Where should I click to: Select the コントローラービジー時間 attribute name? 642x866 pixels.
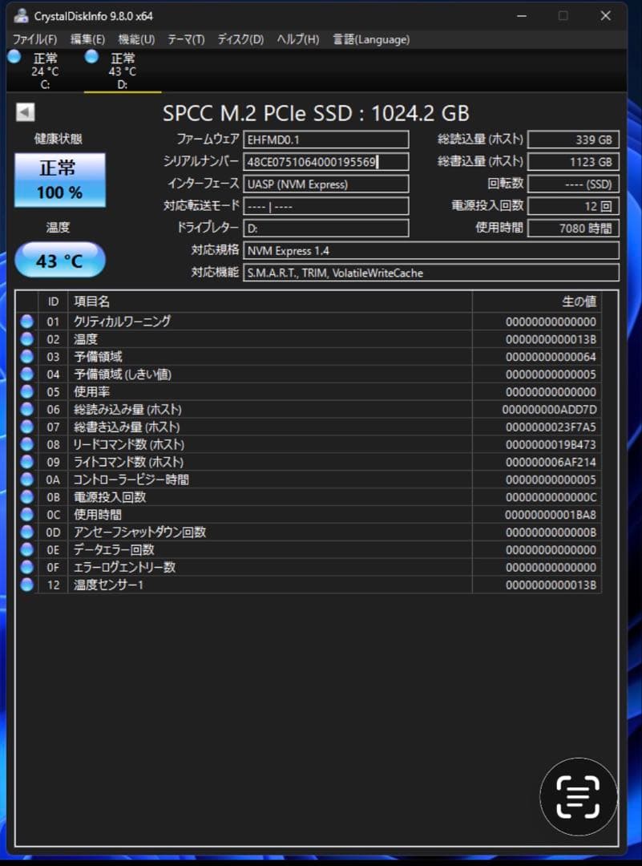tap(131, 480)
